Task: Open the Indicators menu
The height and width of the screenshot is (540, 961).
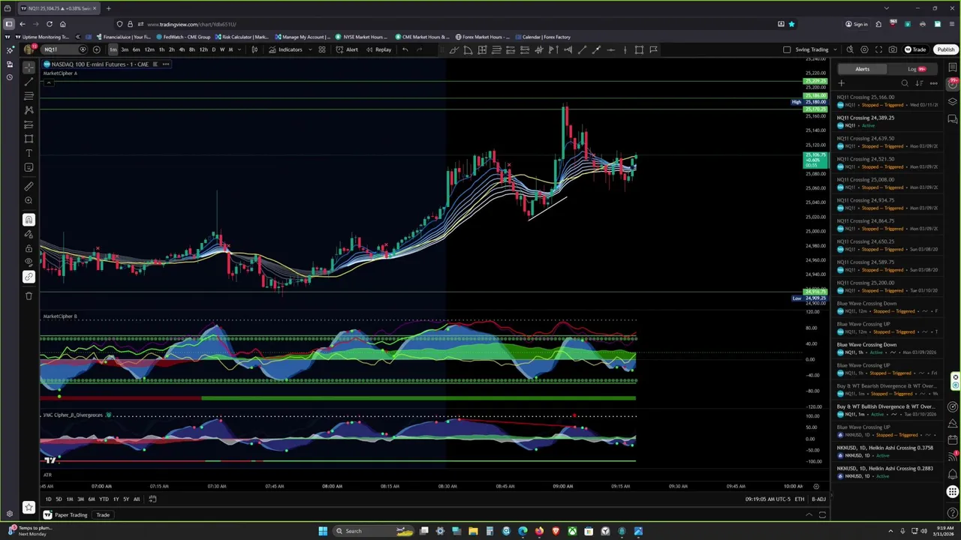Action: (285, 49)
